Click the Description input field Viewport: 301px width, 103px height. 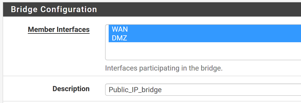[203, 90]
